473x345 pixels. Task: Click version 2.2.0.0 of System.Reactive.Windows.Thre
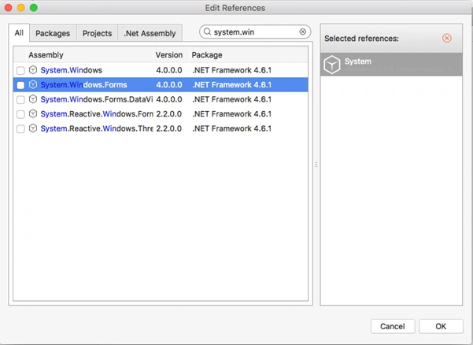point(169,128)
